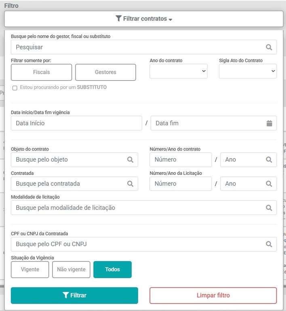
Task: Toggle the Fiscais filter option
Action: [41, 72]
